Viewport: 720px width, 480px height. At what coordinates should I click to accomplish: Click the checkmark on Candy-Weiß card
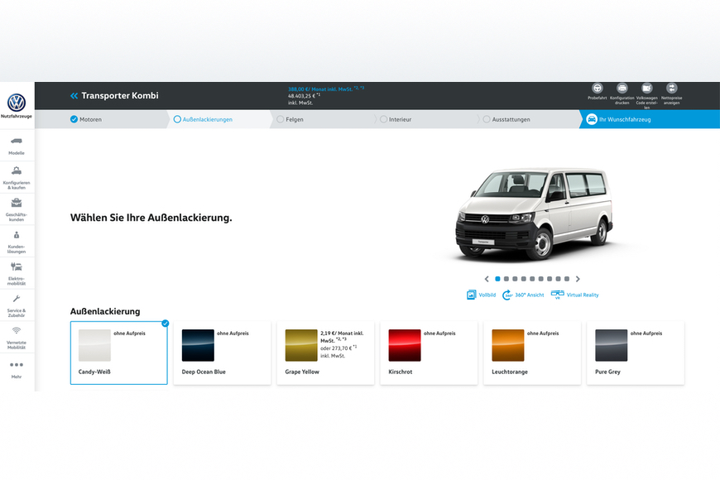coord(166,324)
